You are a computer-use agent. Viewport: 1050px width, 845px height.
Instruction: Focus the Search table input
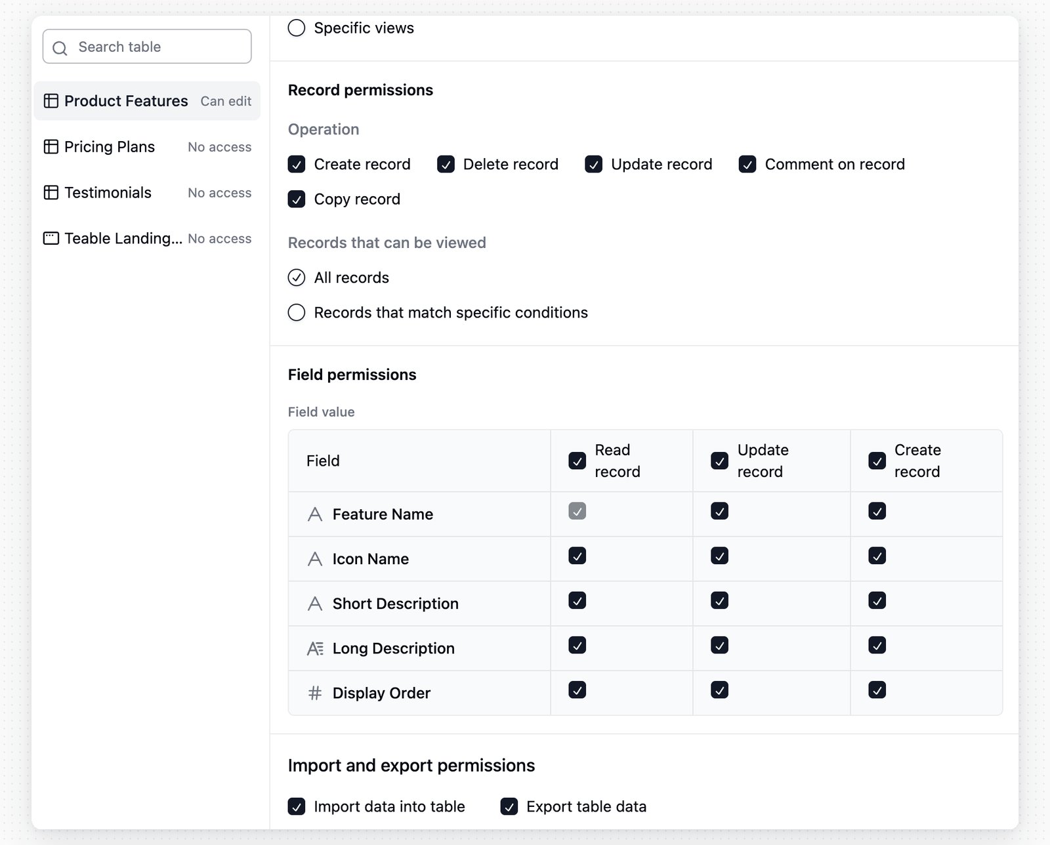(x=147, y=47)
